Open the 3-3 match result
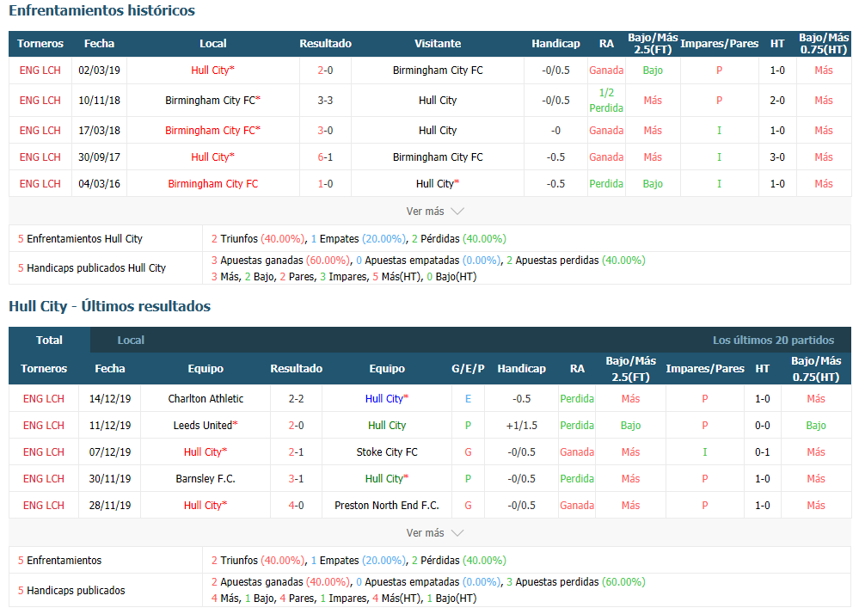 point(325,100)
